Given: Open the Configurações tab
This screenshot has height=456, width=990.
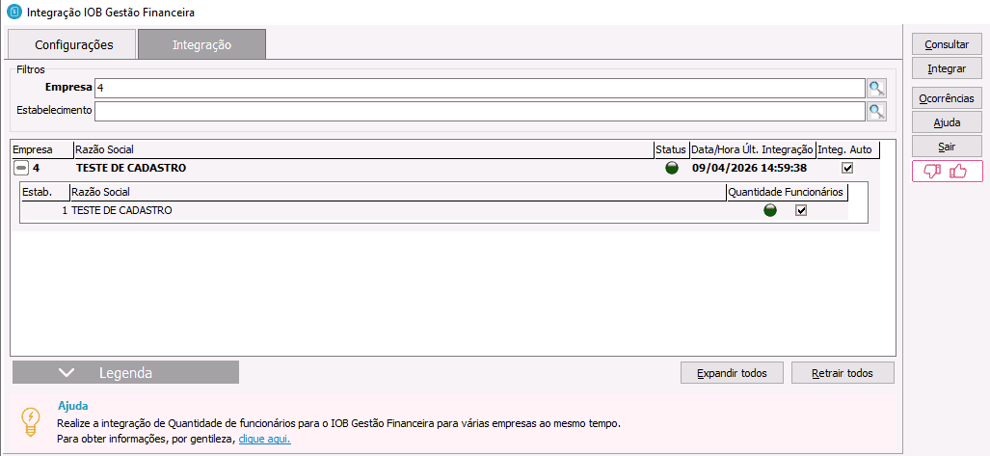Looking at the screenshot, I should [x=71, y=45].
